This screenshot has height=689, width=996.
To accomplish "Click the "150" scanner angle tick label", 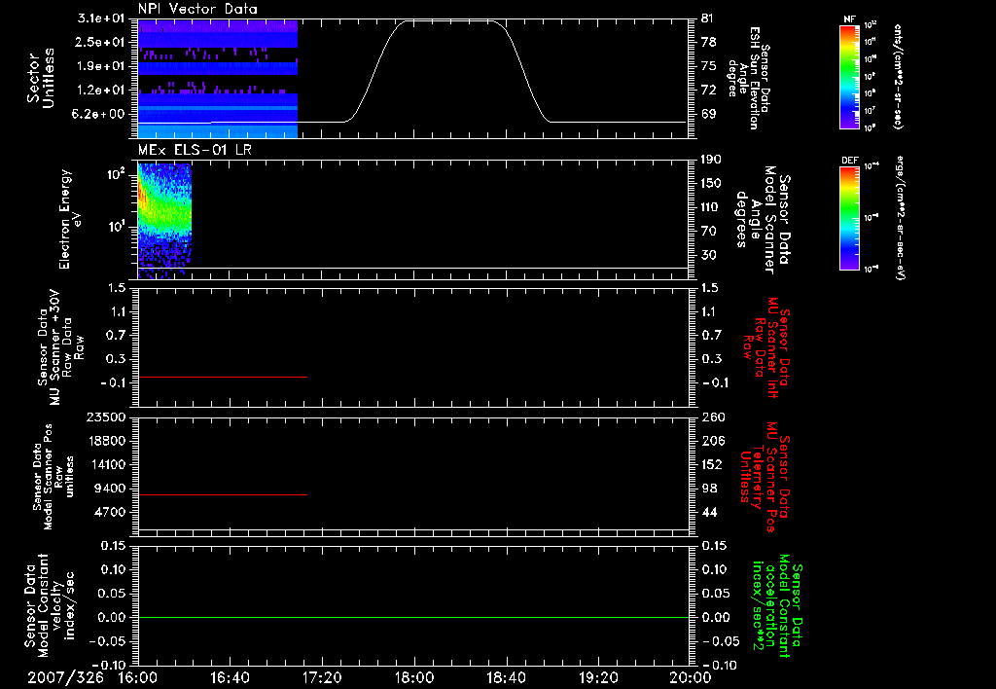I will coord(711,184).
